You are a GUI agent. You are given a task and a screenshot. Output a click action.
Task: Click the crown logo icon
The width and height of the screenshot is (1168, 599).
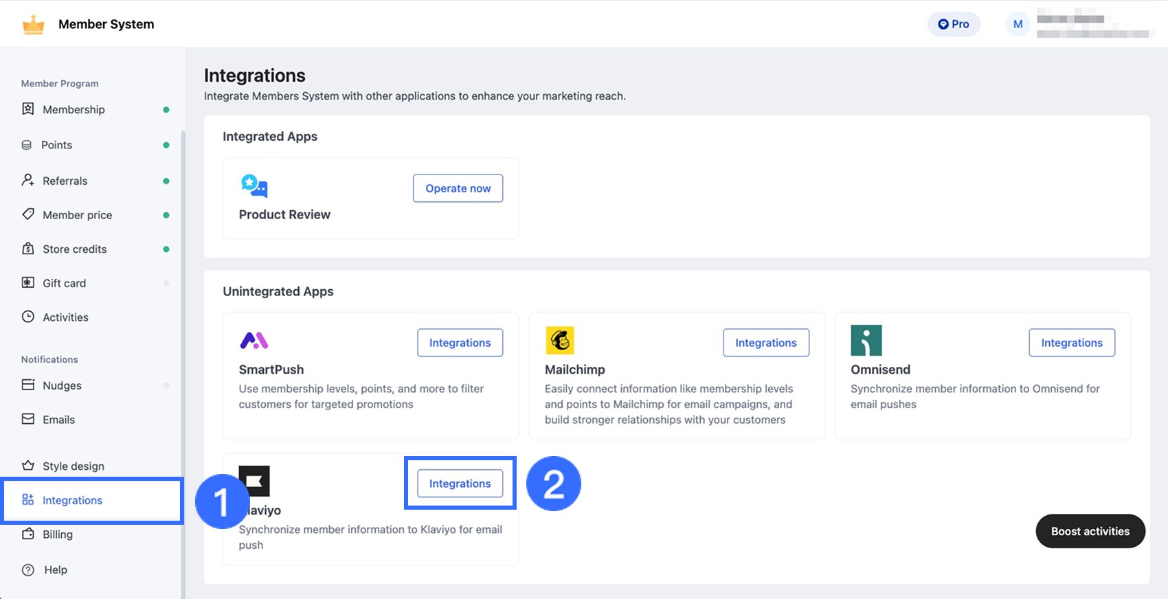[x=33, y=25]
